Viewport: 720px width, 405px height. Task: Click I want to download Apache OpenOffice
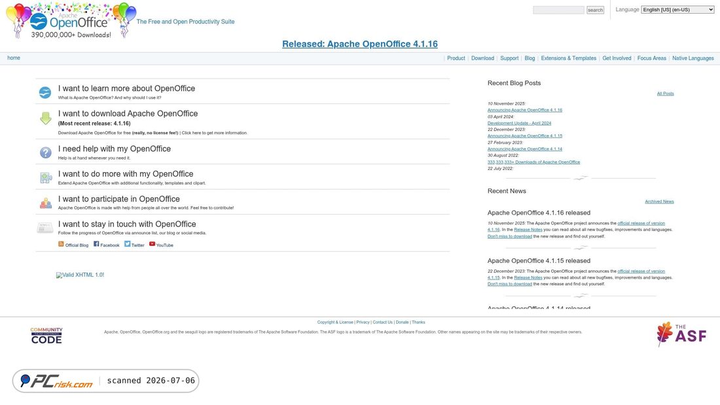(128, 113)
